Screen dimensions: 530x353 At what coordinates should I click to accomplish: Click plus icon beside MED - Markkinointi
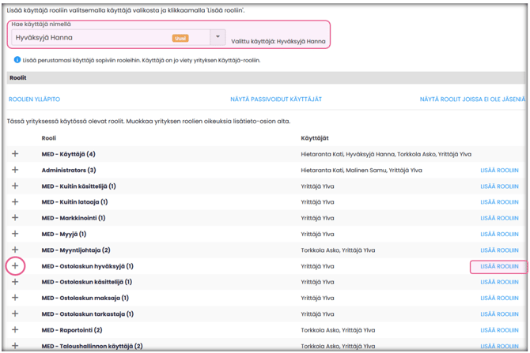pyautogui.click(x=15, y=218)
